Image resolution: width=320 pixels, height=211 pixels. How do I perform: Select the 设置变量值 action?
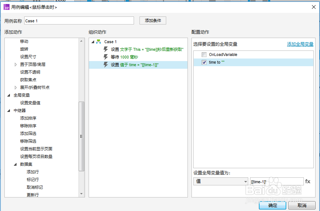tap(30, 103)
